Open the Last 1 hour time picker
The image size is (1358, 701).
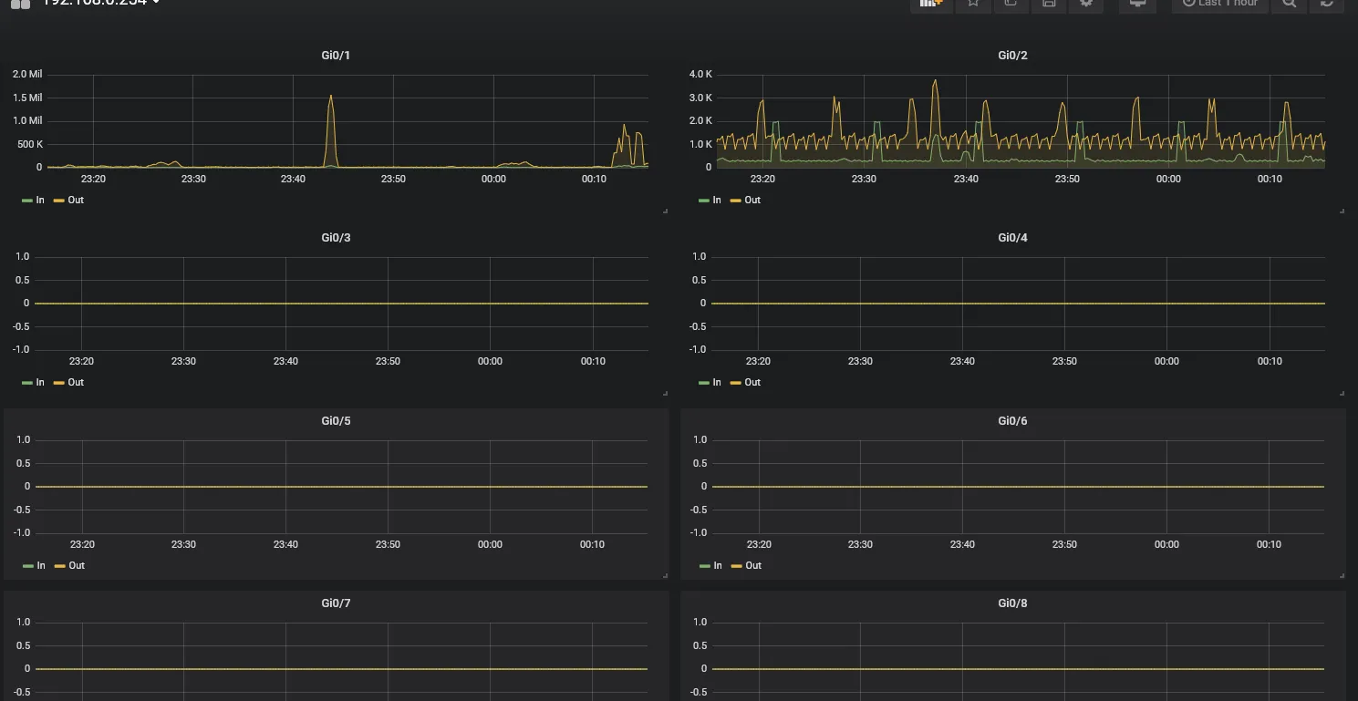1219,4
